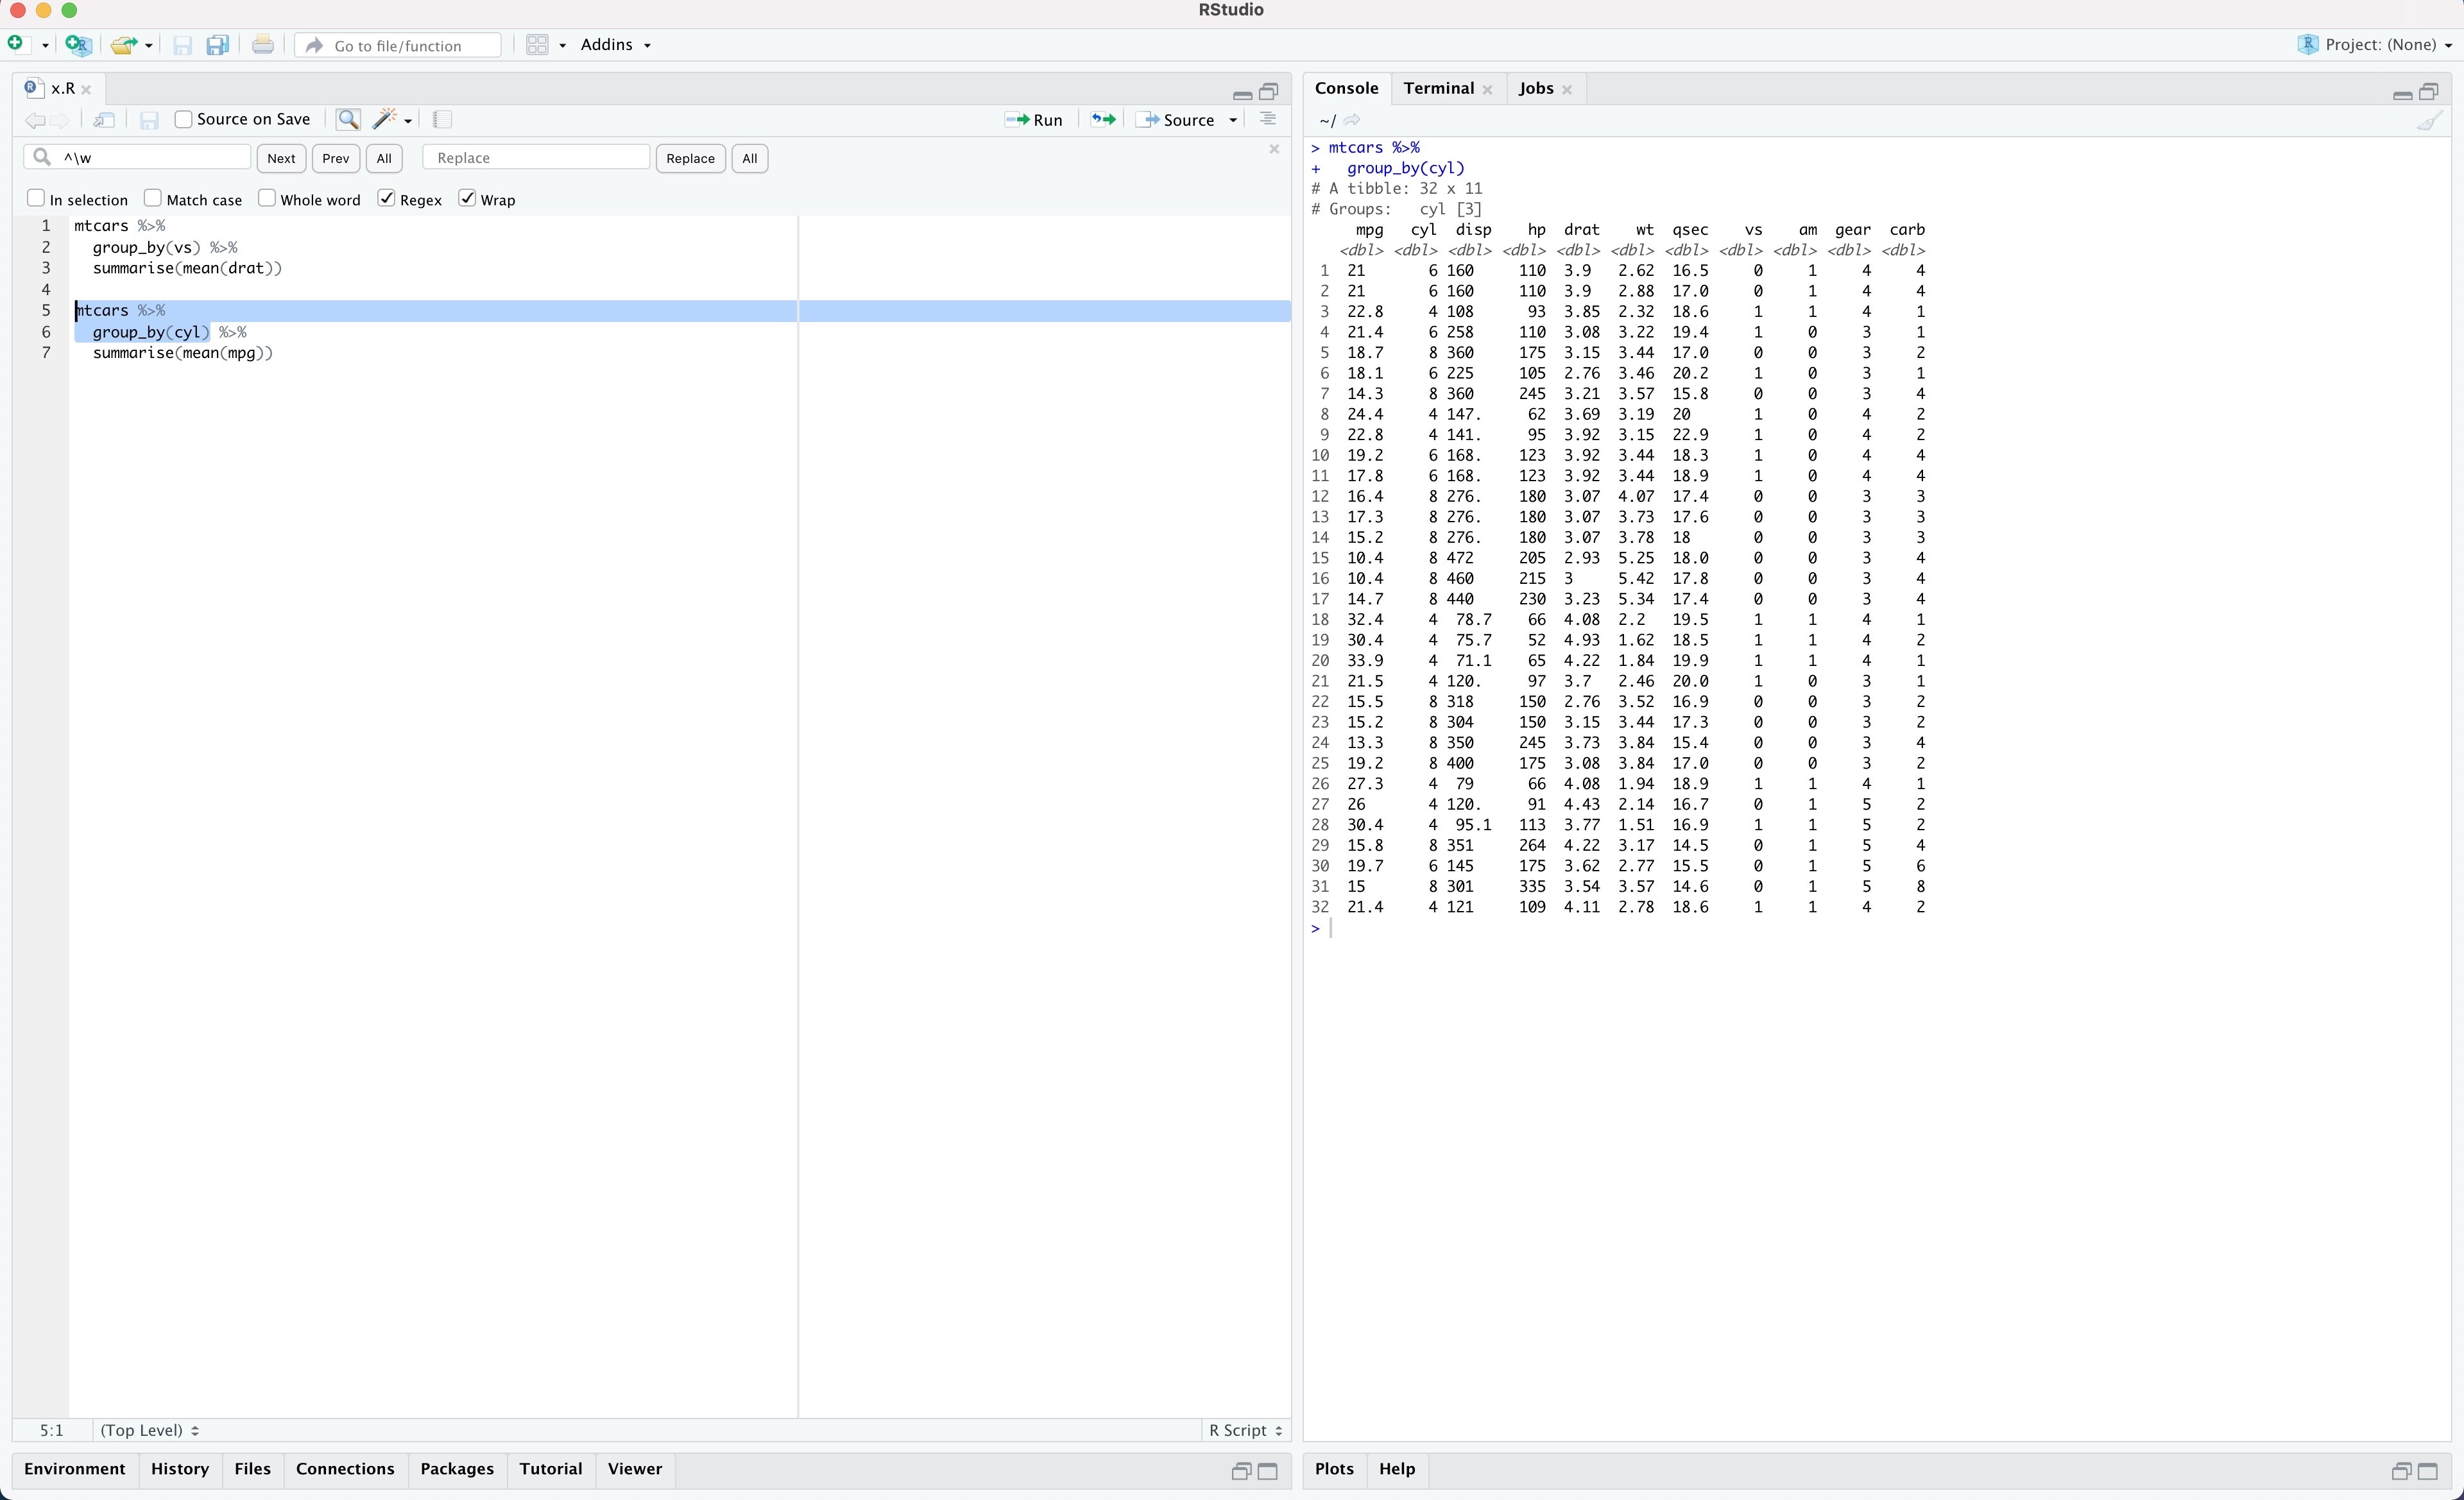Viewport: 2464px width, 1500px height.
Task: Disable the Wrap checkbox
Action: click(x=467, y=198)
